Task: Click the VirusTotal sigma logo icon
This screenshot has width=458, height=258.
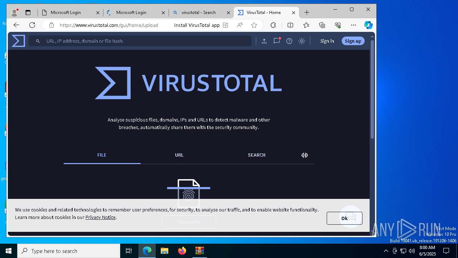Action: click(x=18, y=41)
